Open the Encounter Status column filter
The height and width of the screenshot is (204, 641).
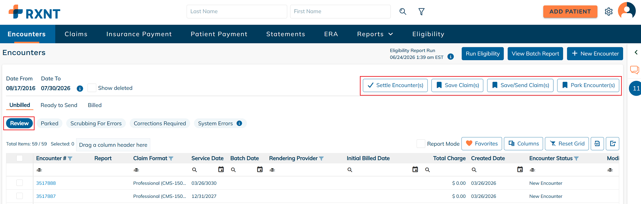click(x=576, y=159)
